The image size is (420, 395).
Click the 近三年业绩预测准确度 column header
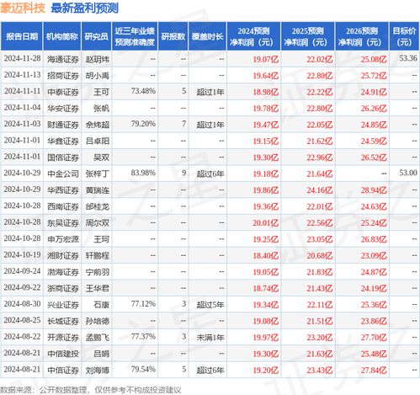pyautogui.click(x=135, y=36)
